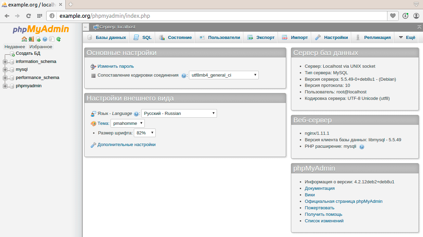Open the blue help documentation icon in sidebar
The width and height of the screenshot is (423, 237).
coord(45,39)
